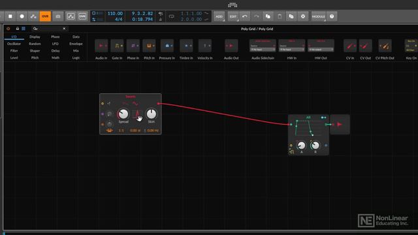Image resolution: width=418 pixels, height=235 pixels.
Task: Click the 0:18.794 time display
Action: [x=142, y=19]
